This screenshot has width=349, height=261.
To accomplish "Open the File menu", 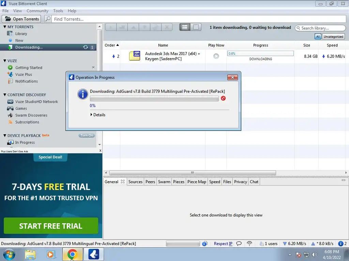I will [5, 11].
